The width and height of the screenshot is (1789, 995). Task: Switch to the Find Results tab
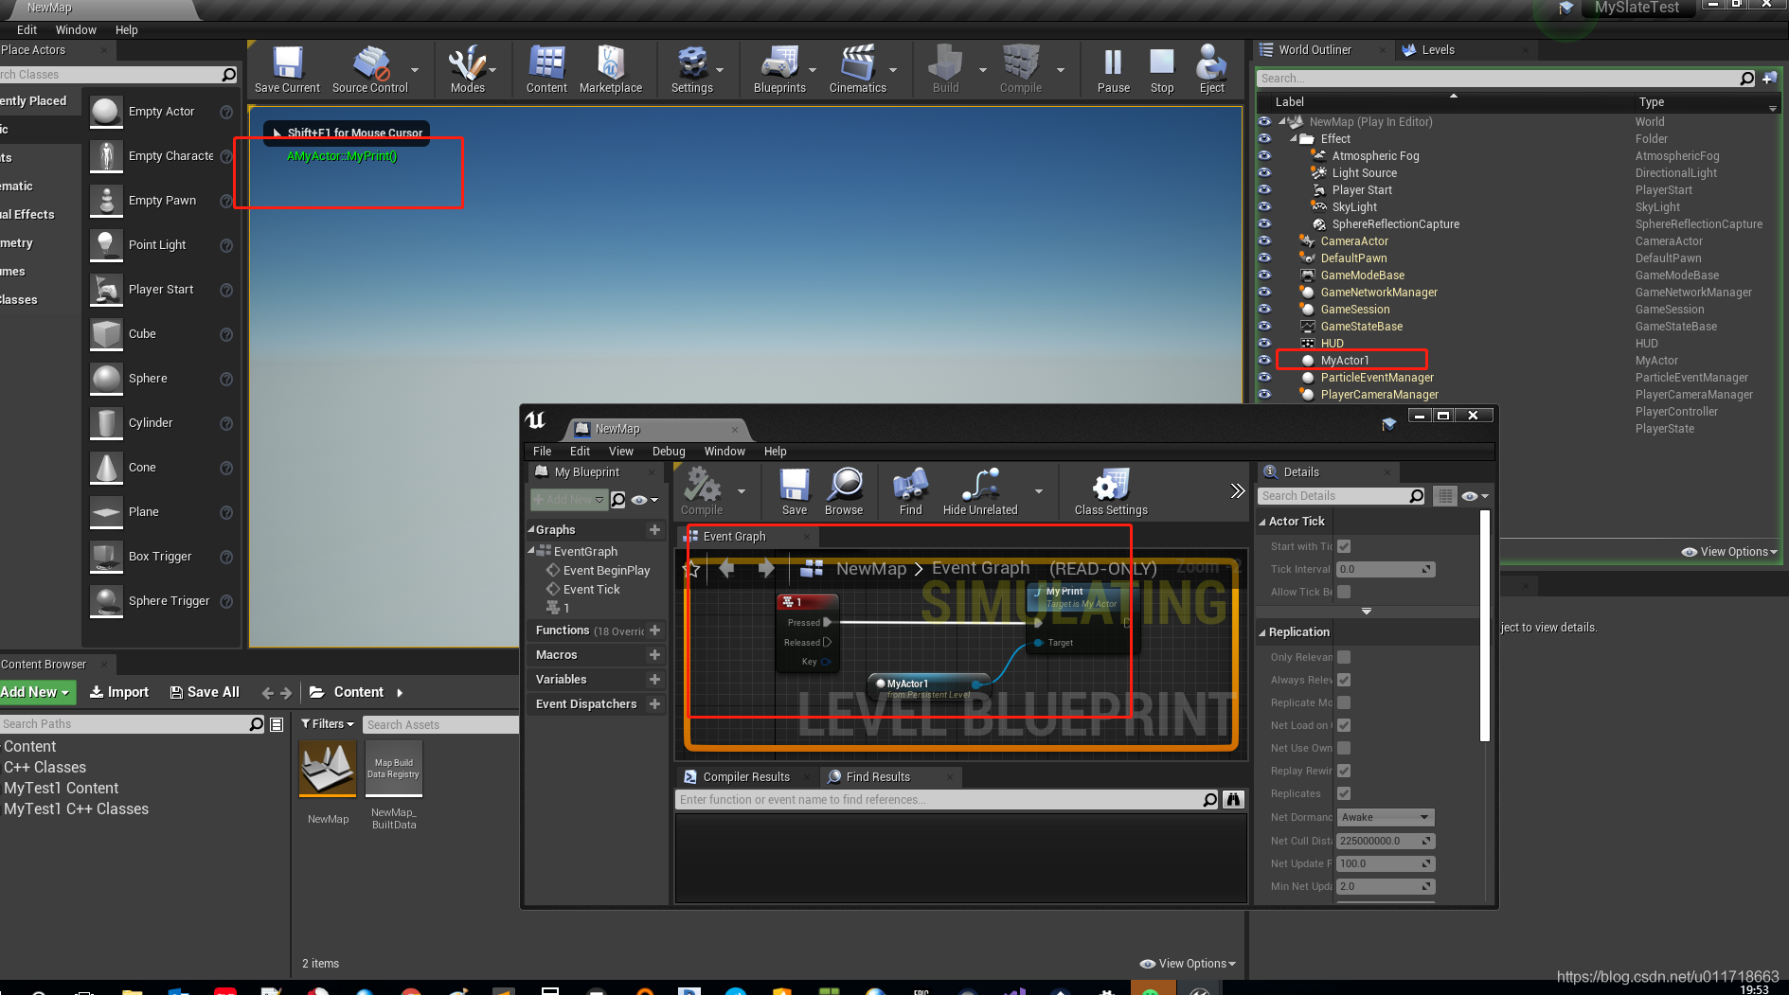(878, 777)
